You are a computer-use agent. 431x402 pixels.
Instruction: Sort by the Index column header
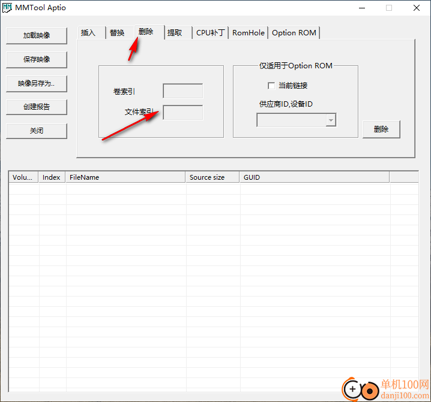click(52, 177)
